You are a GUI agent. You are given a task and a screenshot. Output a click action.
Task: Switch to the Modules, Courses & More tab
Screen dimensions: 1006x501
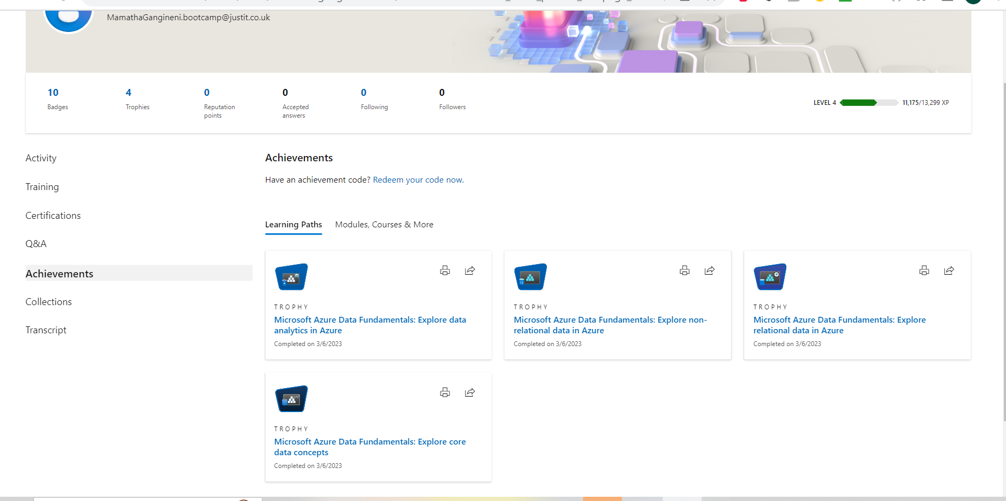click(x=384, y=224)
